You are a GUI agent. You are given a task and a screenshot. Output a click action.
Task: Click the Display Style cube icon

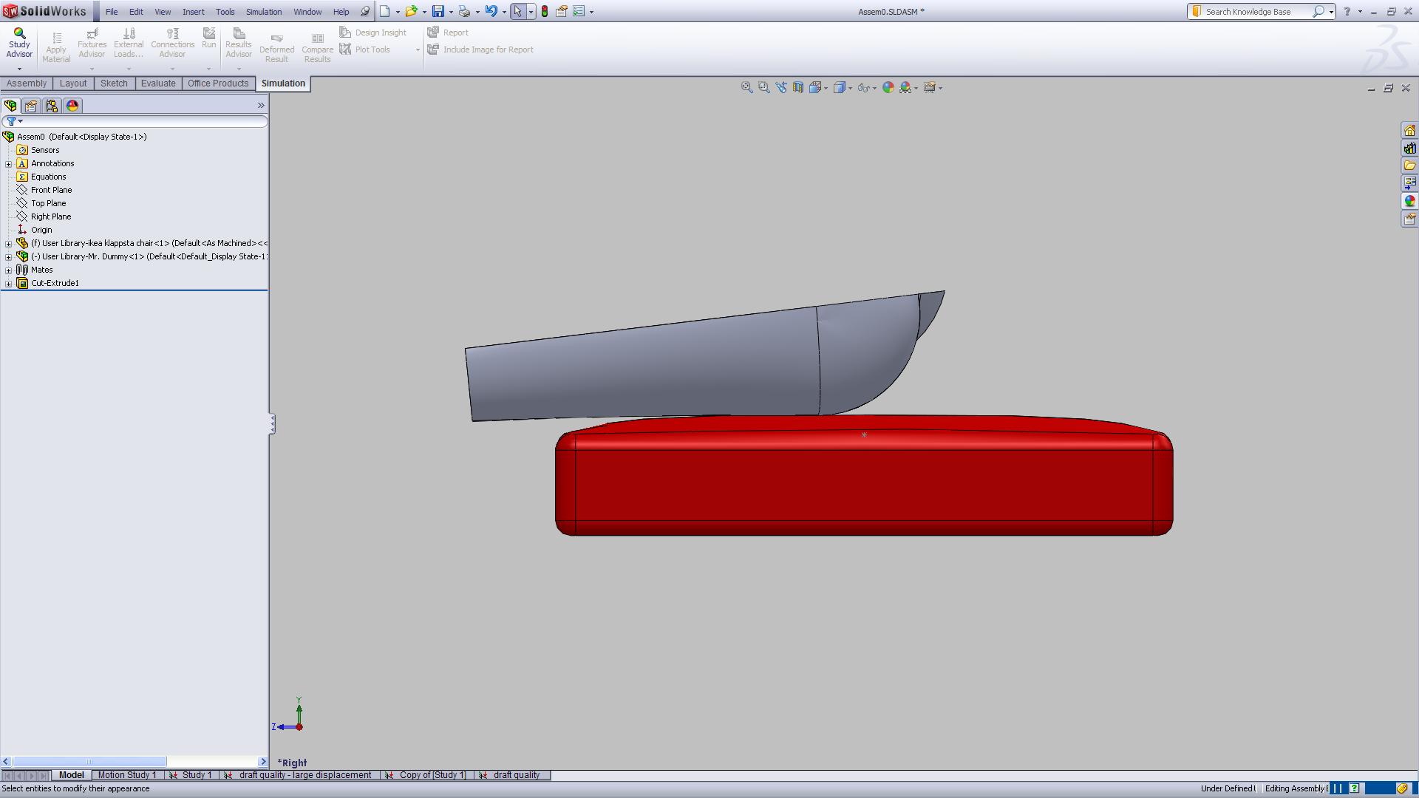tap(839, 87)
